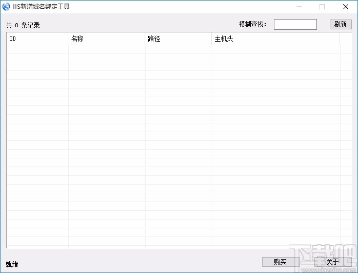Open the 关于 about button

coord(333,262)
